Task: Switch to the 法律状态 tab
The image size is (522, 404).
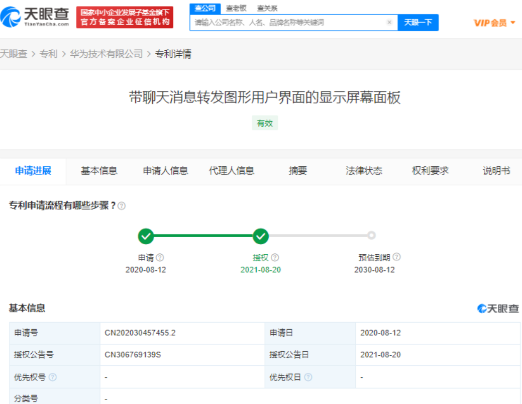Action: pyautogui.click(x=364, y=171)
